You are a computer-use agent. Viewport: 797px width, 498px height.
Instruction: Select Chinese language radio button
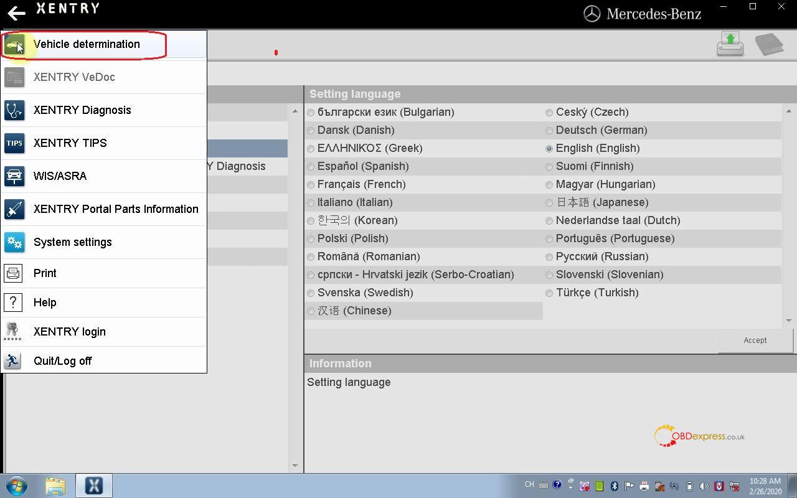[x=311, y=311]
